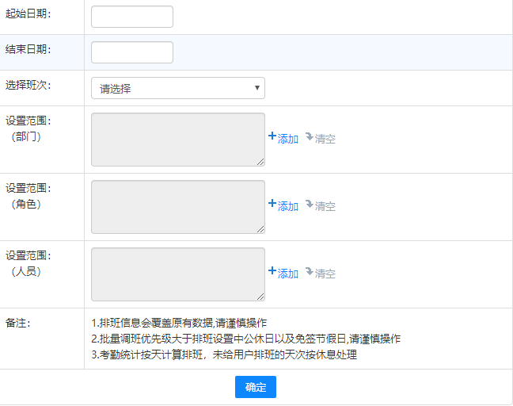Open the 选择班次 dropdown showing 请选择
513x406 pixels.
[x=177, y=88]
